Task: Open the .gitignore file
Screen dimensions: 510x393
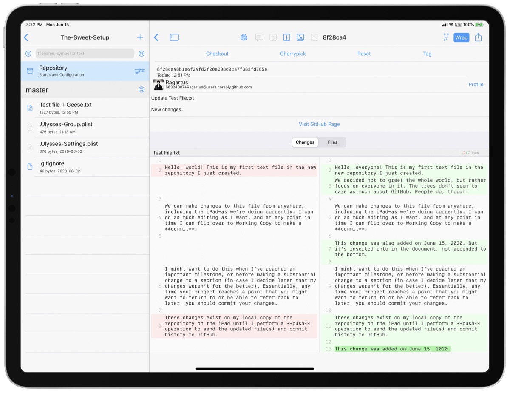Action: tap(85, 167)
